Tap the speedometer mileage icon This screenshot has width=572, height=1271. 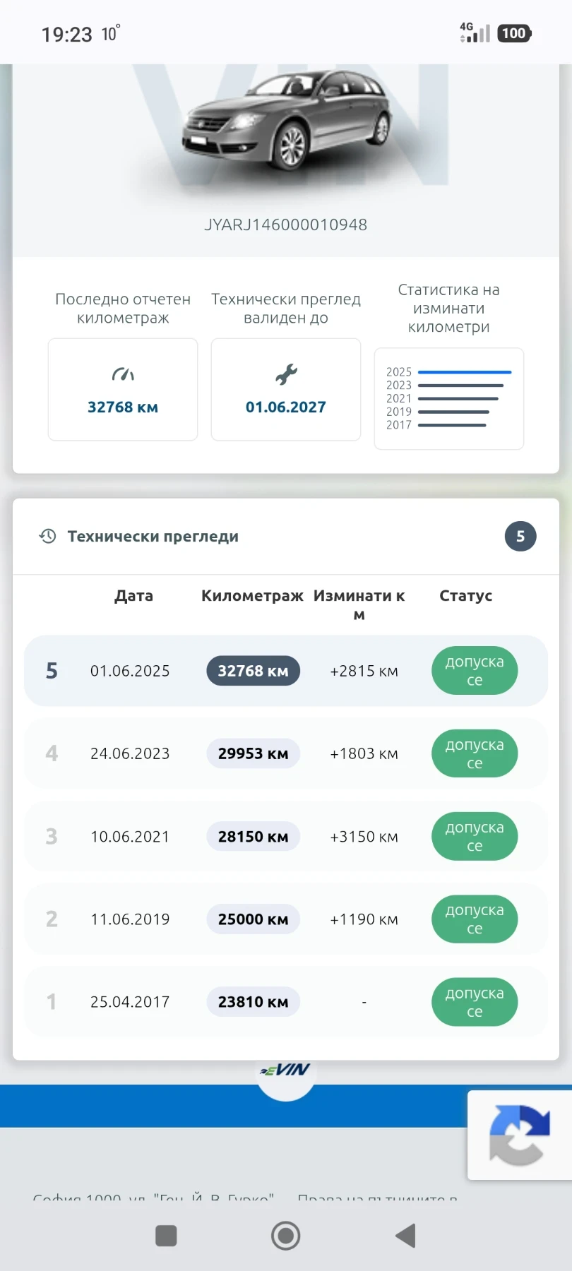click(123, 374)
